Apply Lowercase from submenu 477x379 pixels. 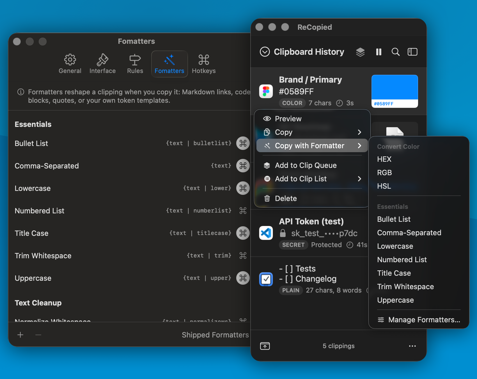click(x=419, y=246)
